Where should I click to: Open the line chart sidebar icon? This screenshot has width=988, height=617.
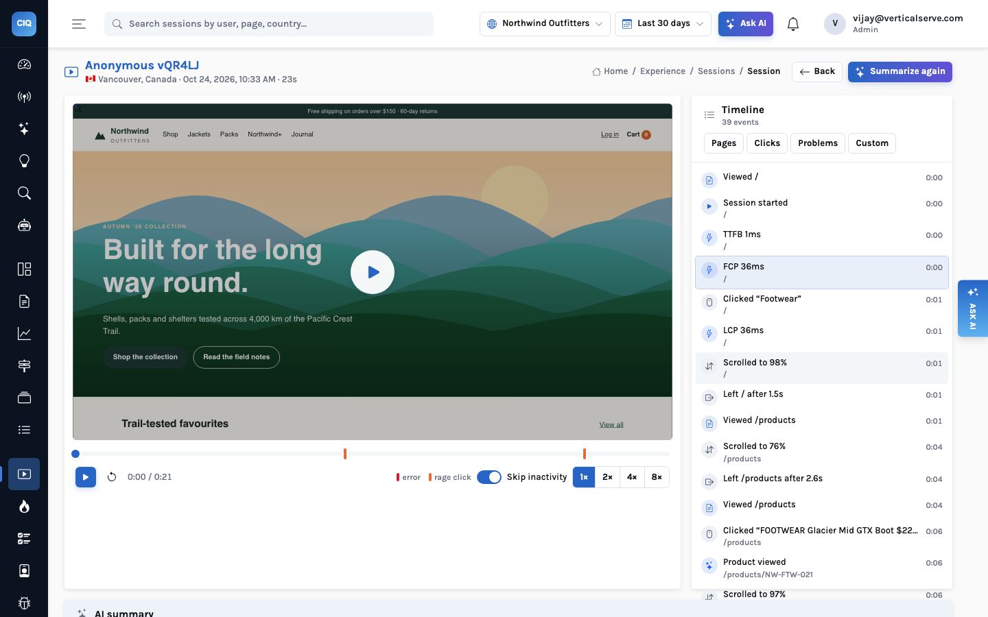[x=24, y=333]
